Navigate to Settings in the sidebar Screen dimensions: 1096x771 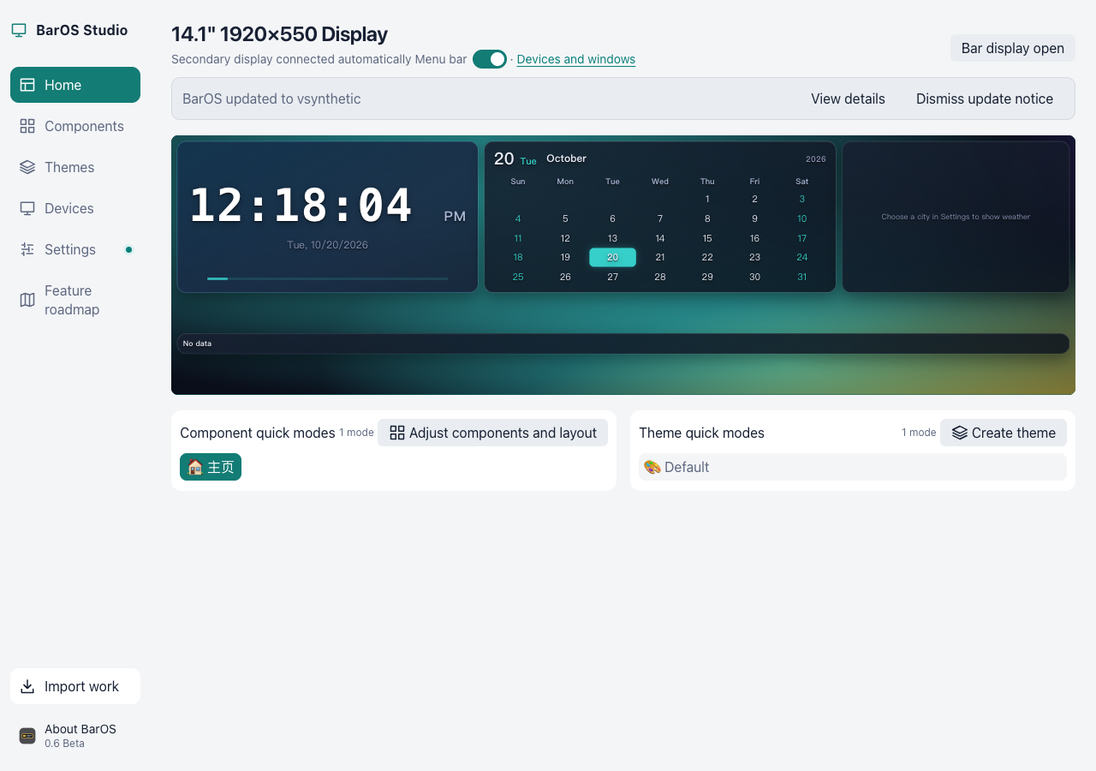pos(75,249)
